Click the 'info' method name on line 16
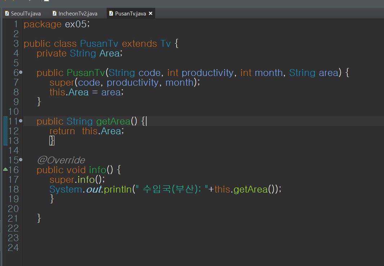 (x=98, y=170)
